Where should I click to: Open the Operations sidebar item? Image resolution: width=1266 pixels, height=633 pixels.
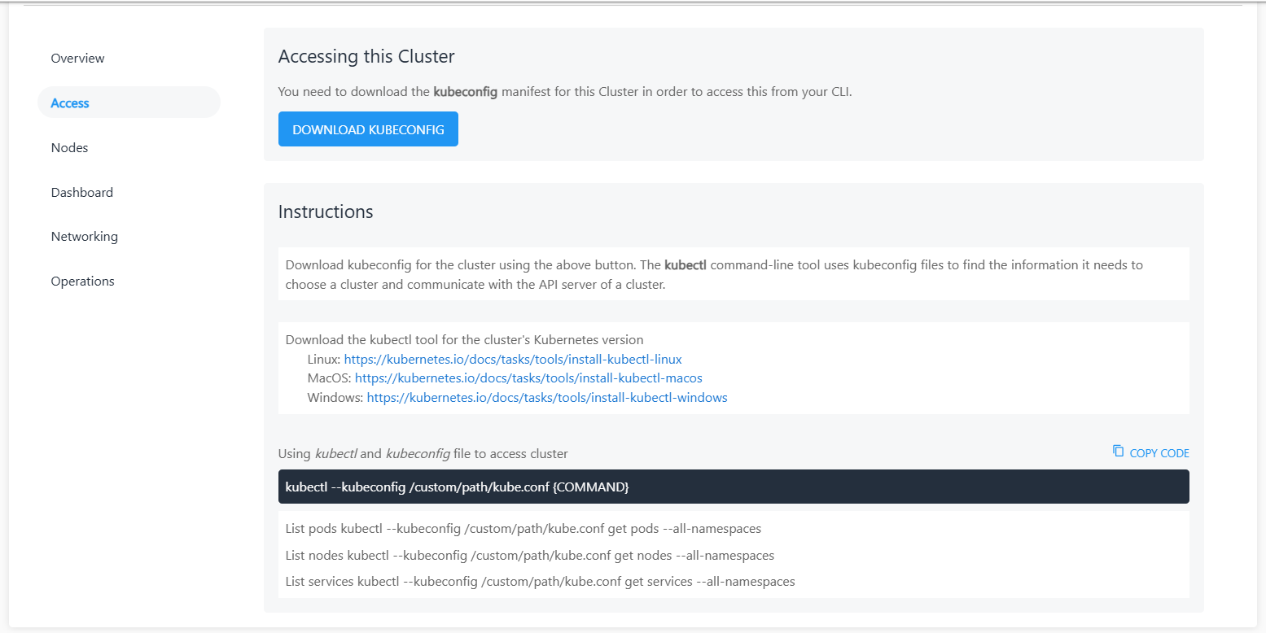tap(82, 282)
